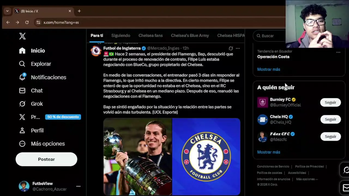Image resolution: width=349 pixels, height=196 pixels.
Task: Click Chels HQ avatar
Action: pyautogui.click(x=263, y=120)
